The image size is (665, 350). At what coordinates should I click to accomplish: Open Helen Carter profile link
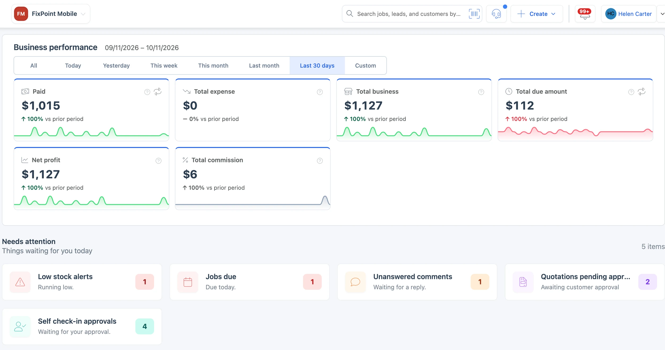[635, 14]
